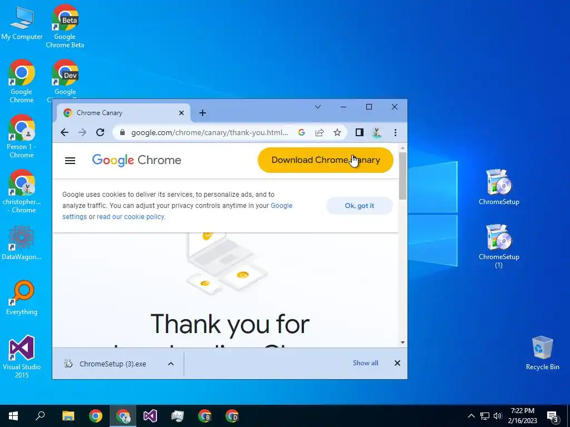570x427 pixels.
Task: Show all downloads
Action: coord(365,363)
